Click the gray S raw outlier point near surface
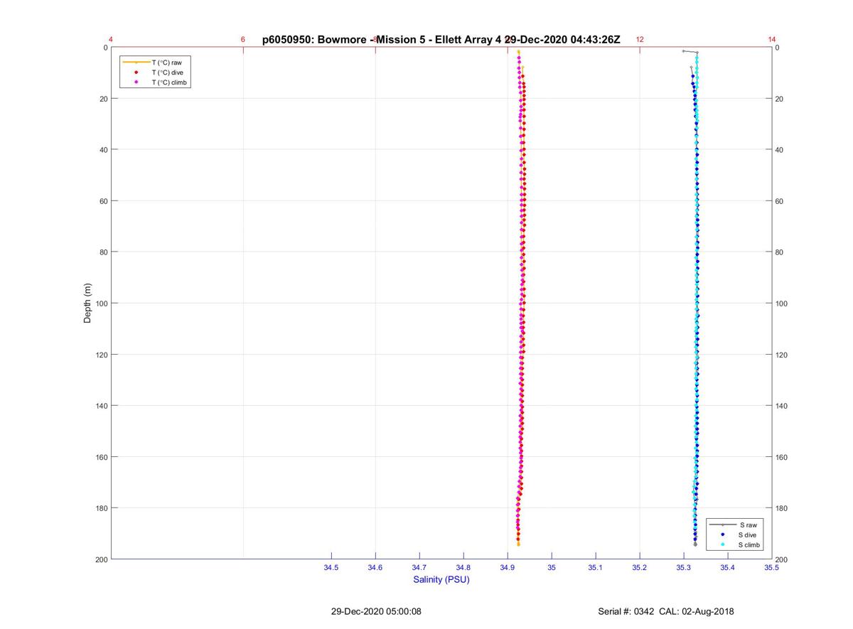Viewport: 853px width, 629px height. click(683, 51)
